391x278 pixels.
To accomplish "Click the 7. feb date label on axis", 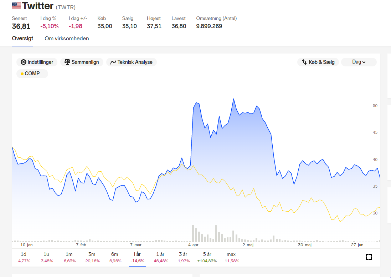I will coord(81,245).
